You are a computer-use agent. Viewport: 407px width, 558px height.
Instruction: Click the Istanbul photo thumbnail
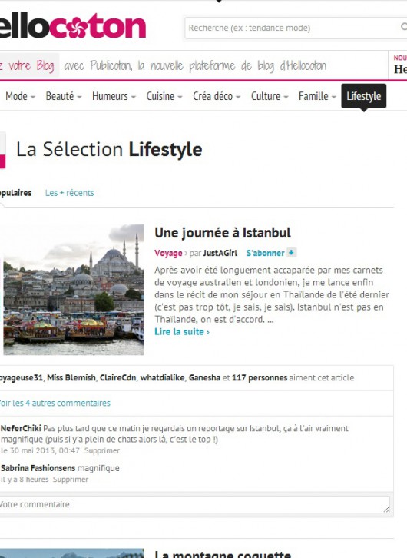point(74,290)
